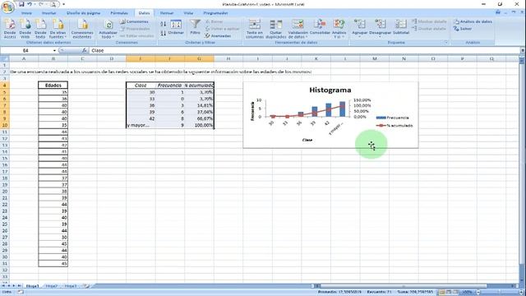Click the Excel Help icon in ribbon
Image resolution: width=526 pixels, height=296 pixels.
(498, 13)
